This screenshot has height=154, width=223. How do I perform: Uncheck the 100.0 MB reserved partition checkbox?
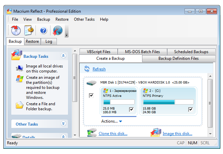pyautogui.click(x=131, y=110)
